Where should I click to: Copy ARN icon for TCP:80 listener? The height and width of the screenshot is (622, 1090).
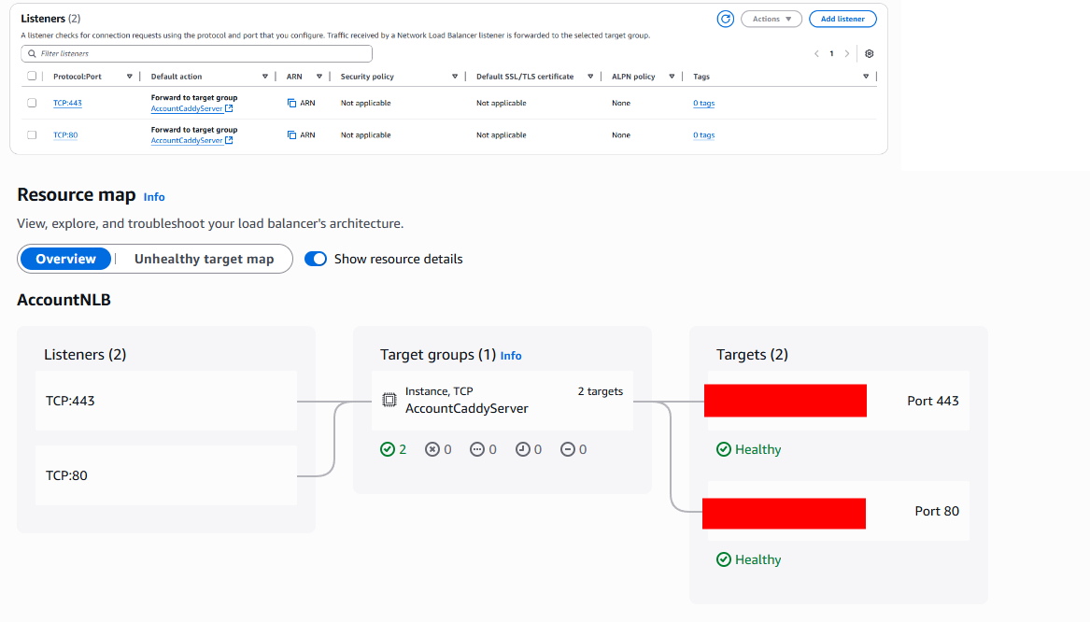[x=291, y=135]
